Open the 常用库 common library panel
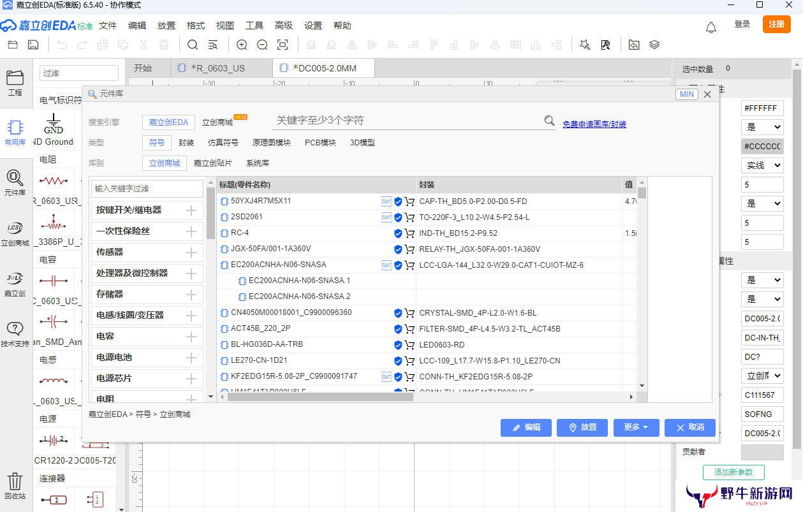 15,133
